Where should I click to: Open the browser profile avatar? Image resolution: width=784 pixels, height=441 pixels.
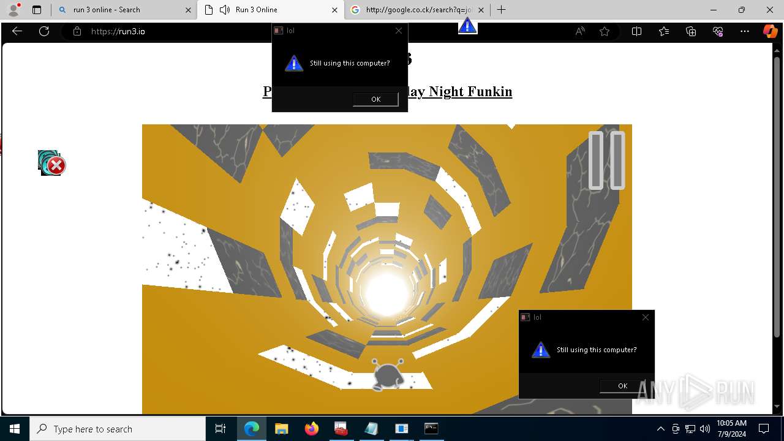pos(13,10)
